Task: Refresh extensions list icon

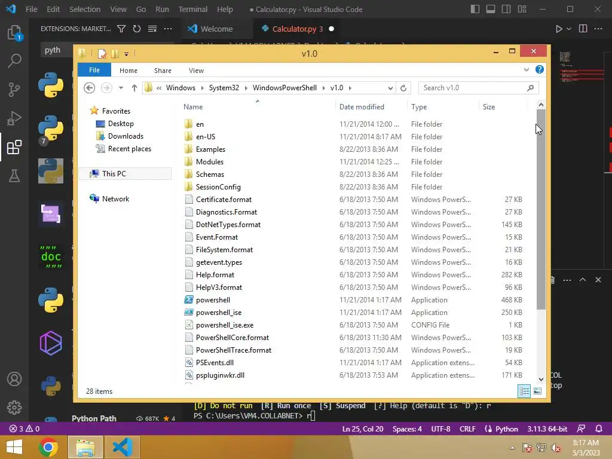Action: tap(137, 29)
